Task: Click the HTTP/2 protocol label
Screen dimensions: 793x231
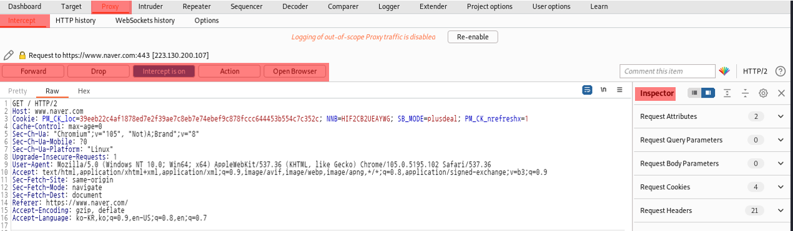Action: tap(756, 71)
